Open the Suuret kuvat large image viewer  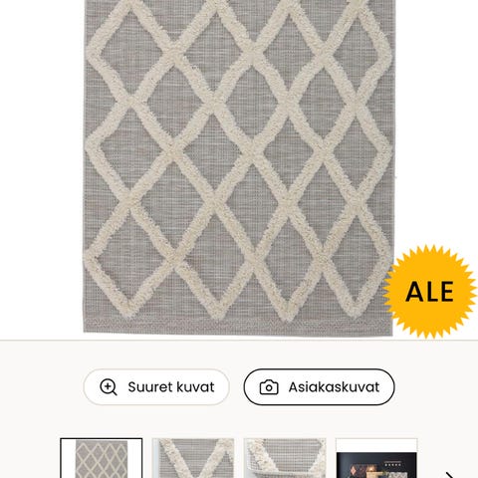tap(156, 387)
